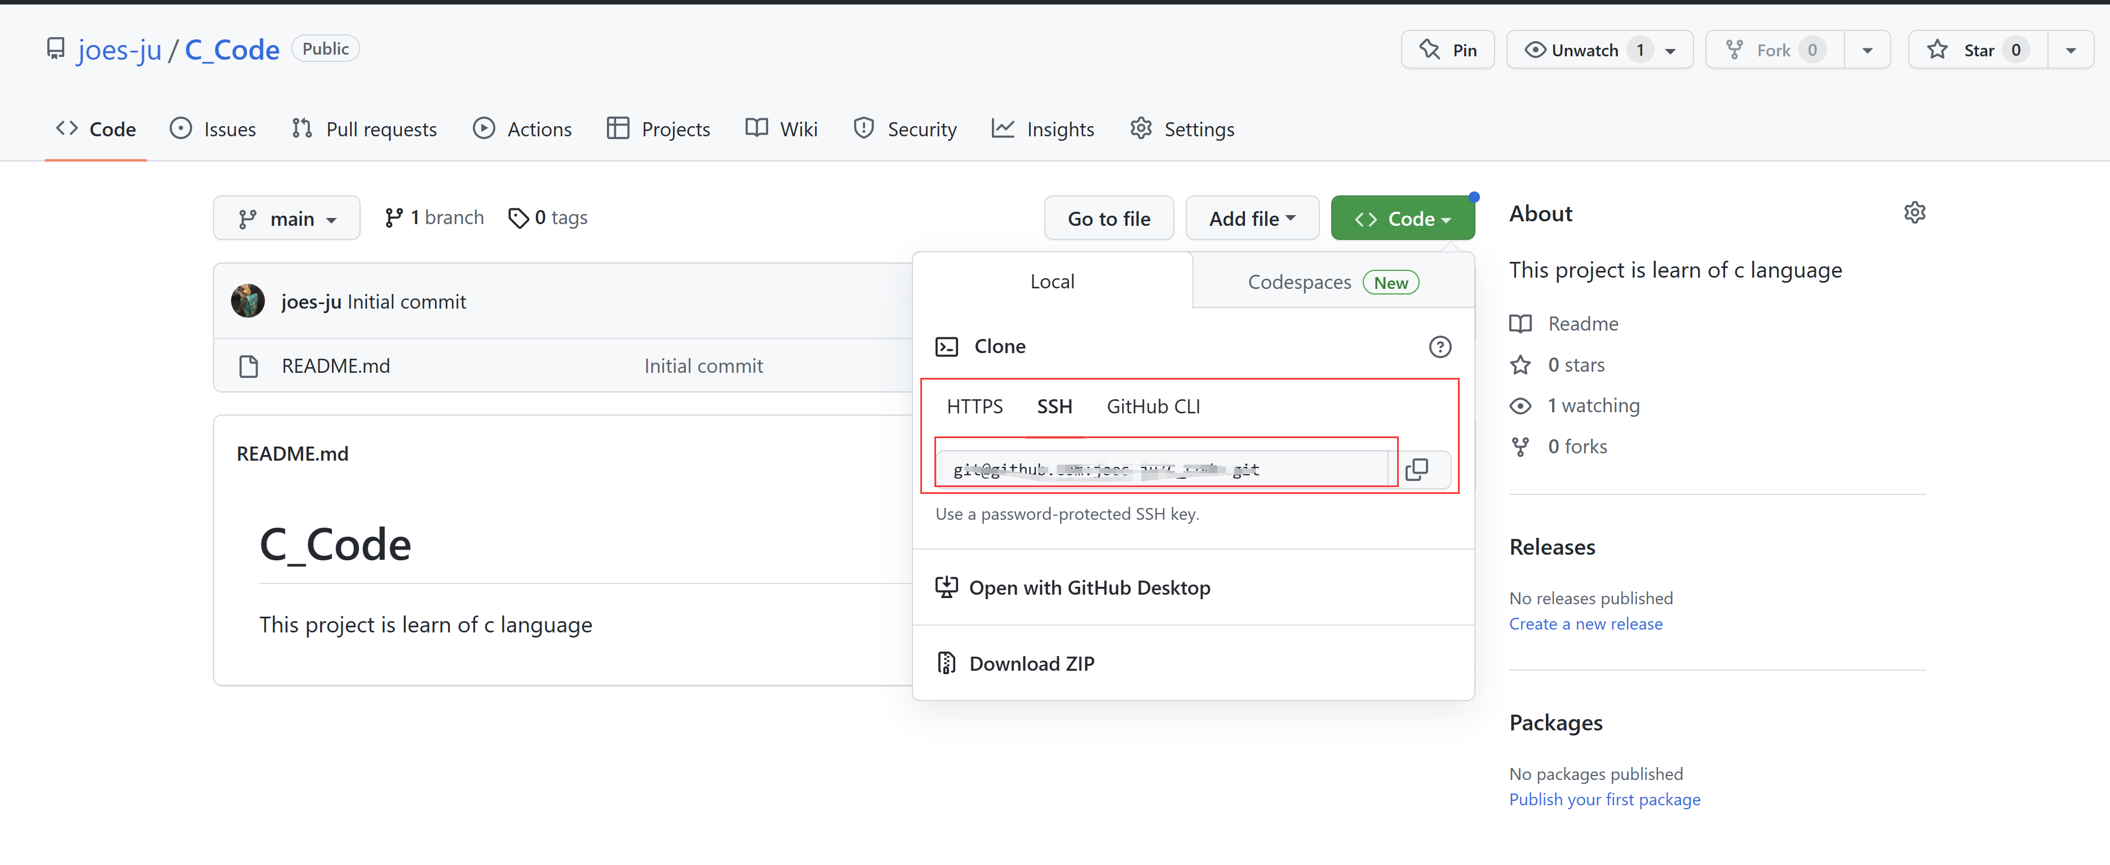This screenshot has width=2110, height=865.
Task: Open the 0 stars link
Action: 1557,365
